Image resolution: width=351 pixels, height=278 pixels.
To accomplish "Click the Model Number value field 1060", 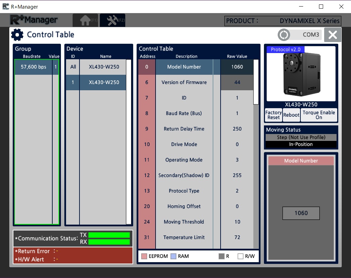I will coord(301,213).
